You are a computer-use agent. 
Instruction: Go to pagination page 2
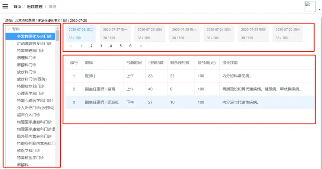(x=91, y=46)
